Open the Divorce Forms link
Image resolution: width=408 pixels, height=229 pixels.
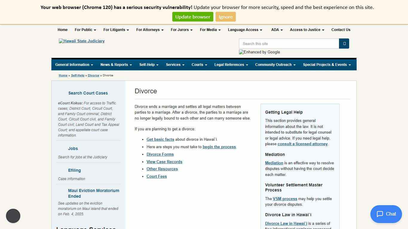coord(160,154)
